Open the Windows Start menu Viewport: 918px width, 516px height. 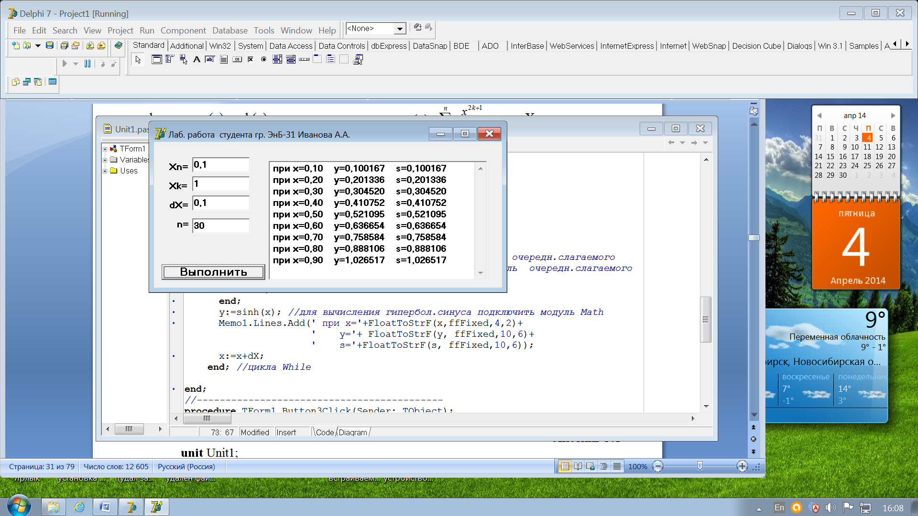pyautogui.click(x=19, y=506)
